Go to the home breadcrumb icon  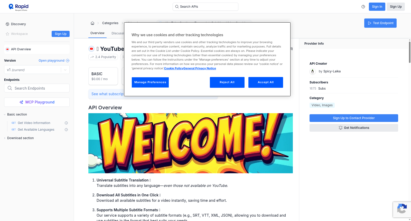pos(92,23)
